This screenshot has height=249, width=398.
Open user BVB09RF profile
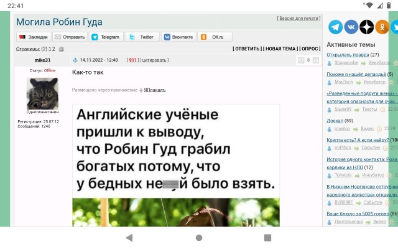click(x=344, y=202)
